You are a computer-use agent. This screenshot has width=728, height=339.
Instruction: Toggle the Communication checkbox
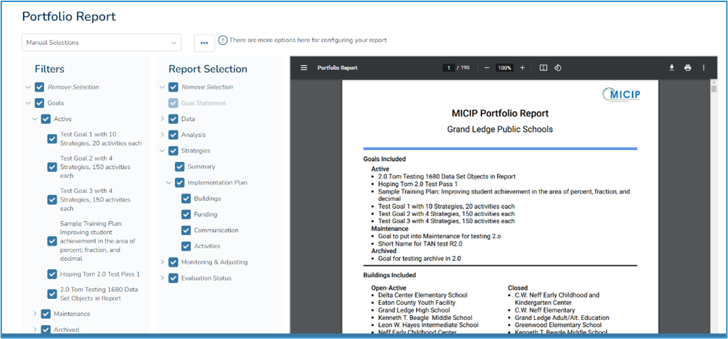pyautogui.click(x=186, y=230)
